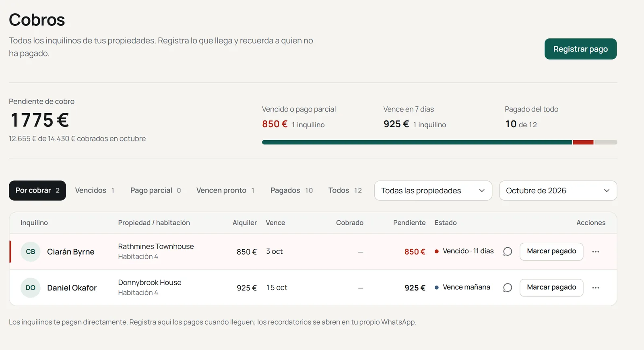Sort by the Pendiente column header

pos(409,223)
